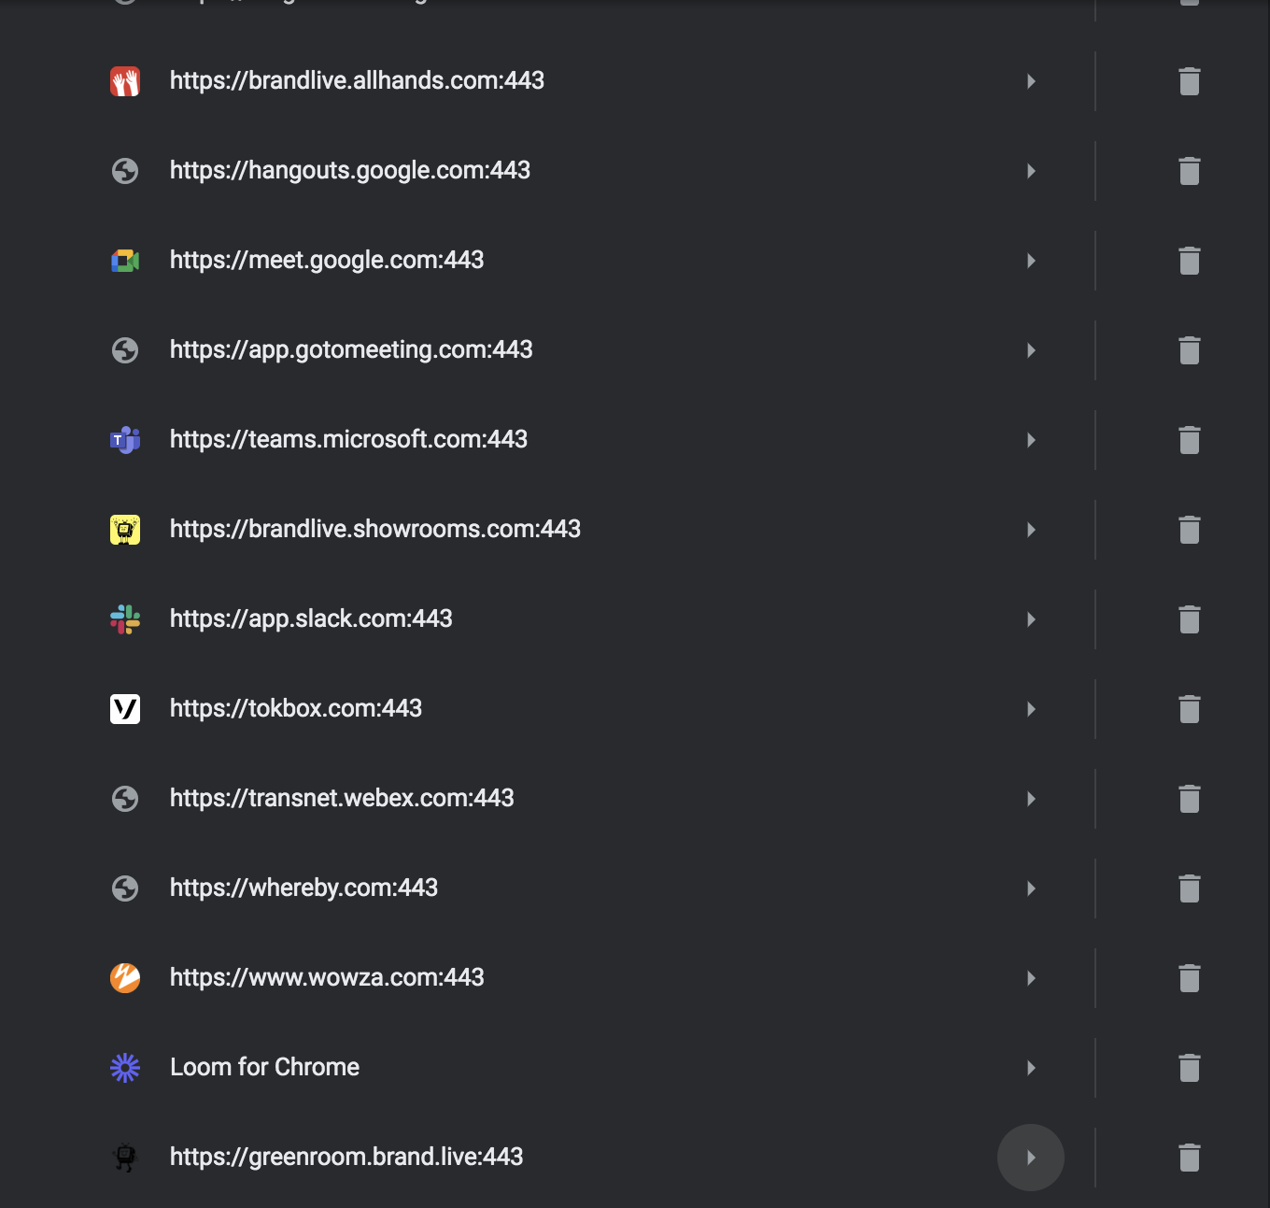Open the https://app.slack.com:443 entry
This screenshot has width=1270, height=1208.
311,618
